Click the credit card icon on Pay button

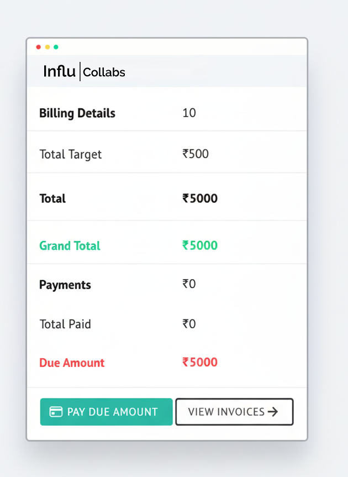click(56, 412)
